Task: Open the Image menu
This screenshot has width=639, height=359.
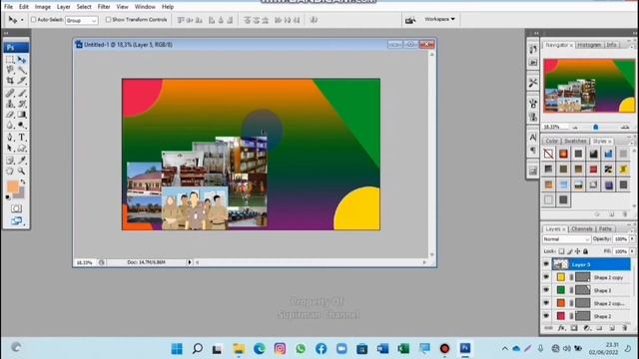Action: tap(42, 7)
